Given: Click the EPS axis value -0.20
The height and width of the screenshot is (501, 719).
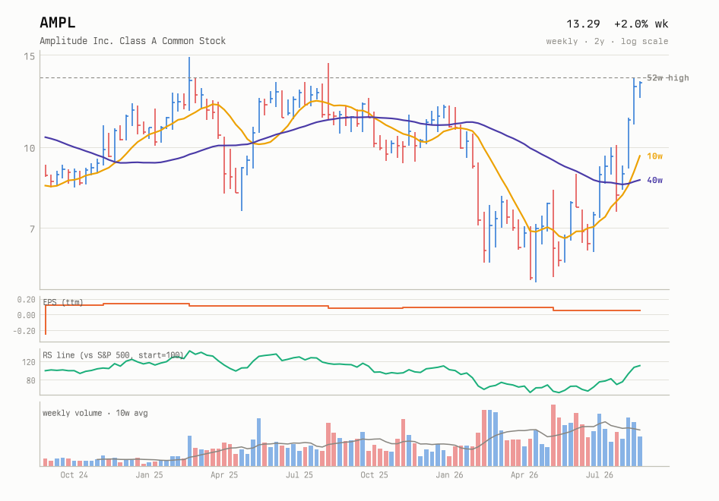Looking at the screenshot, I should point(24,331).
